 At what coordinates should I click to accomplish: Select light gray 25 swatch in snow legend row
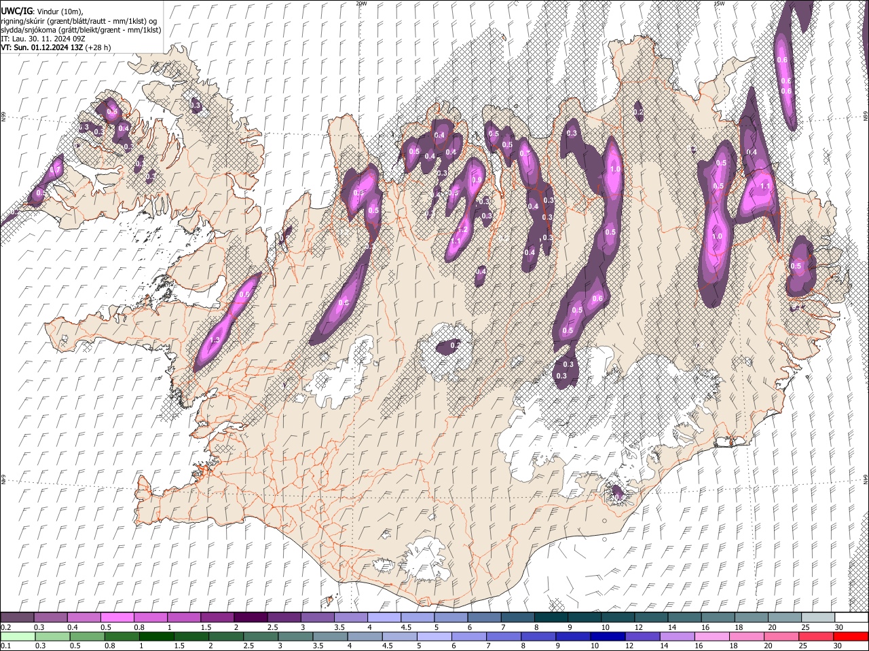[x=818, y=618]
